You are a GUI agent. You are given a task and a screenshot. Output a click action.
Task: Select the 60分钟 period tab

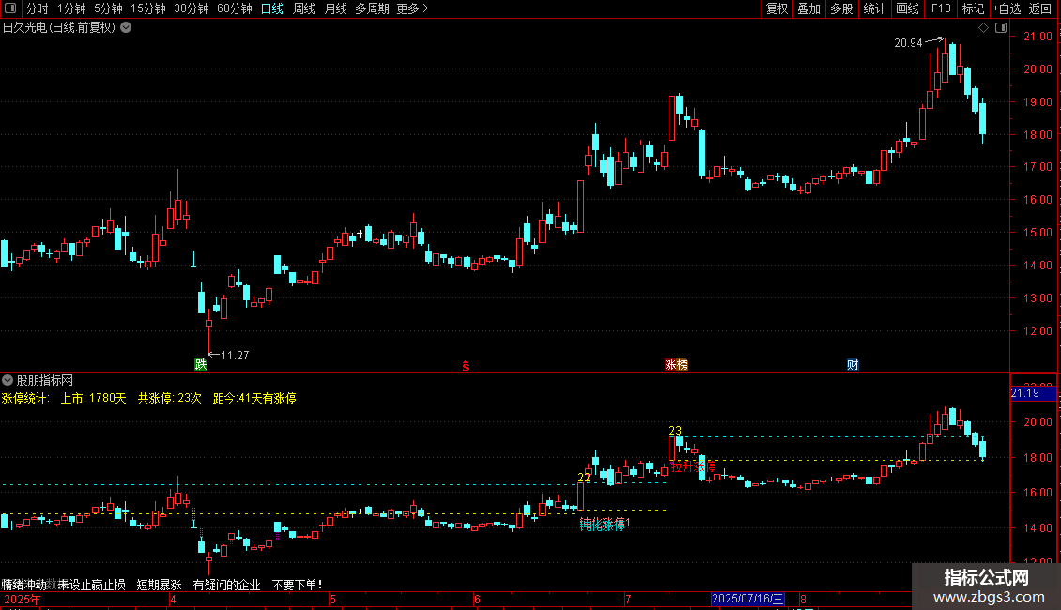pos(235,8)
